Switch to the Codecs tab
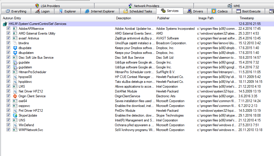Screen dimensions: 274x156 pyautogui.click(x=220, y=11)
